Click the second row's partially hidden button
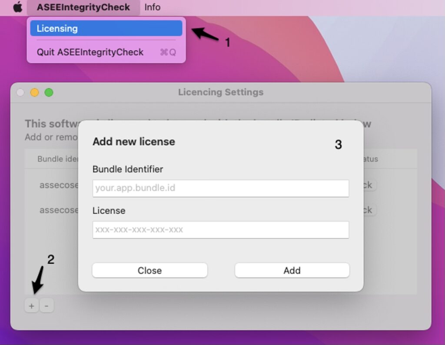The height and width of the screenshot is (345, 445). 369,210
